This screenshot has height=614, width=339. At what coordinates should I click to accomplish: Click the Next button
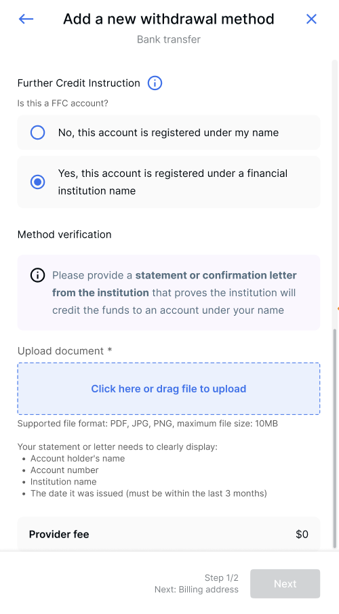[x=285, y=584]
